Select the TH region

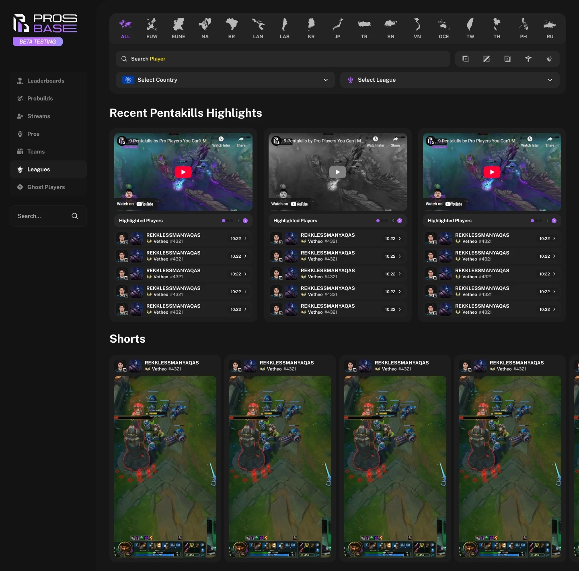tap(497, 29)
